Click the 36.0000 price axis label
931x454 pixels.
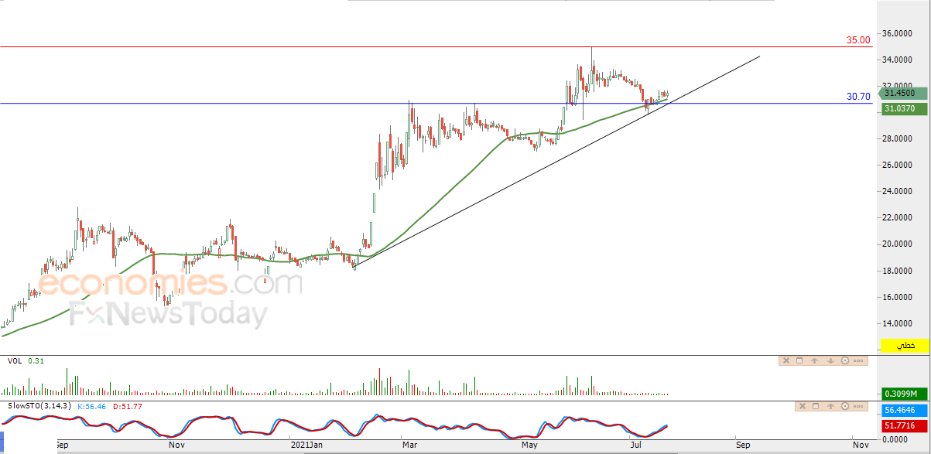[x=898, y=33]
